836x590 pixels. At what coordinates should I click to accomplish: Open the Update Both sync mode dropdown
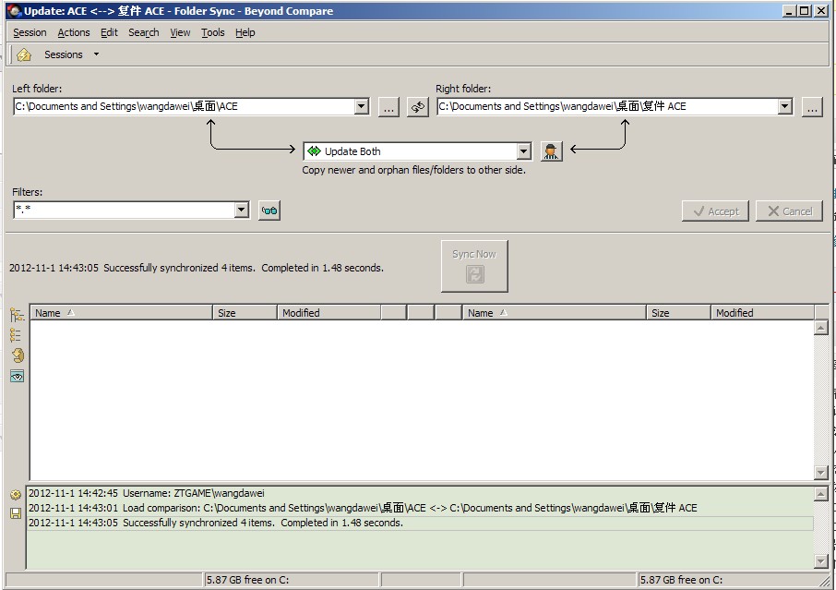[x=524, y=151]
